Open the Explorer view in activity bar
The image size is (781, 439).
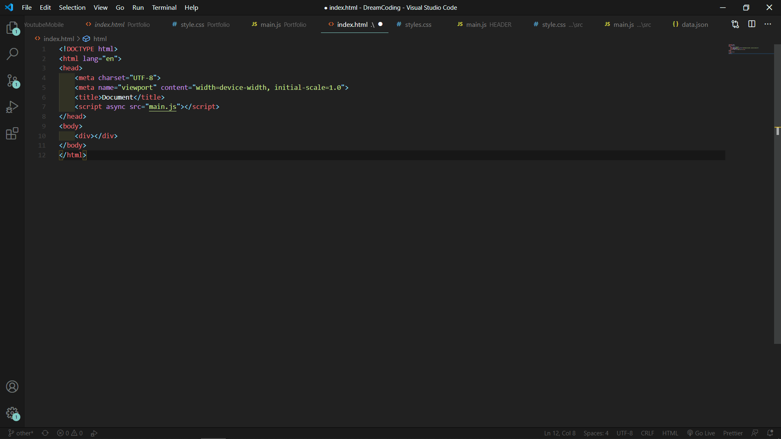tap(12, 28)
